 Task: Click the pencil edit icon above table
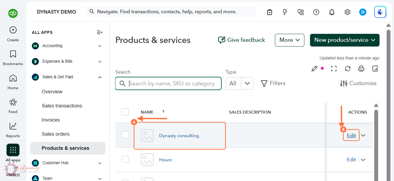(x=315, y=69)
